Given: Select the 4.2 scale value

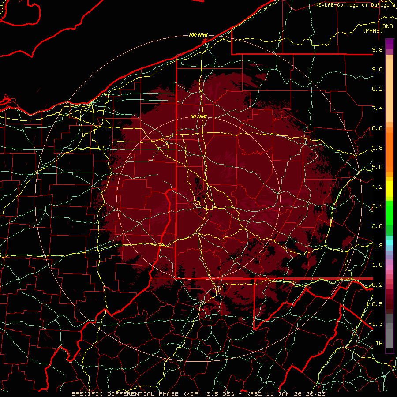Looking at the screenshot, I should tap(377, 187).
